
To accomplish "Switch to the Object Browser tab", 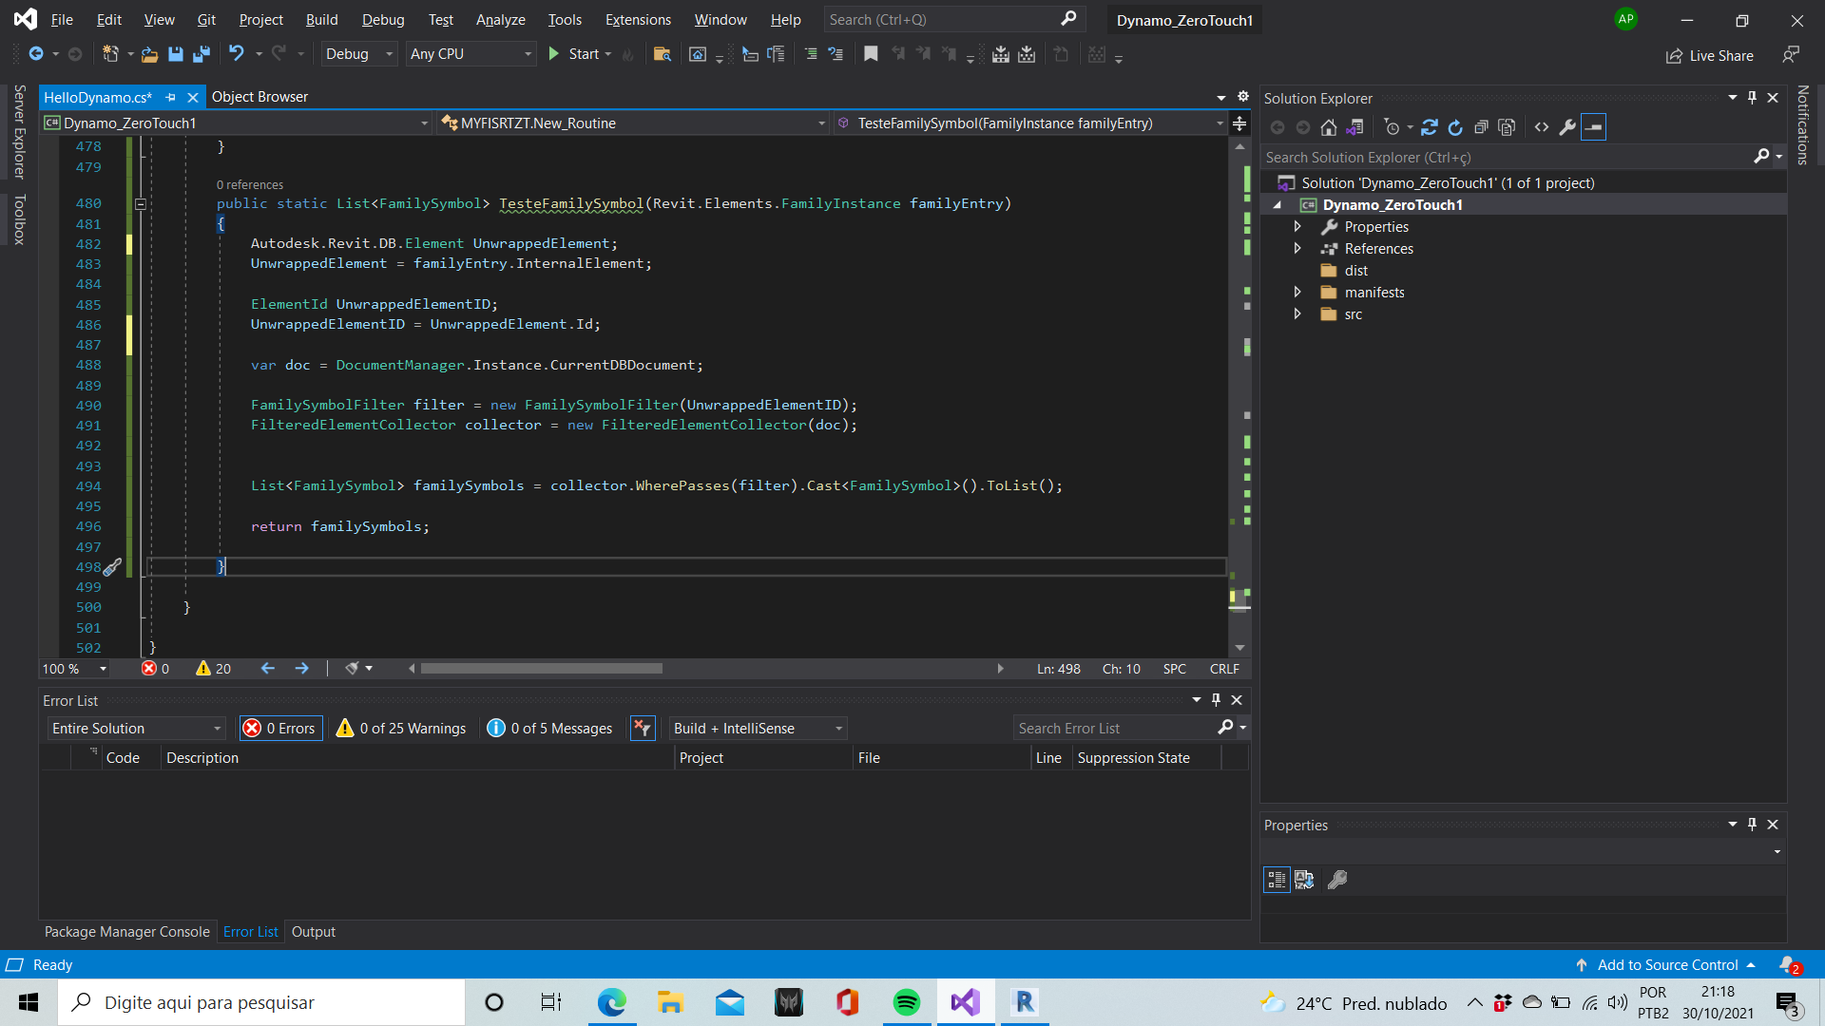I will (259, 96).
